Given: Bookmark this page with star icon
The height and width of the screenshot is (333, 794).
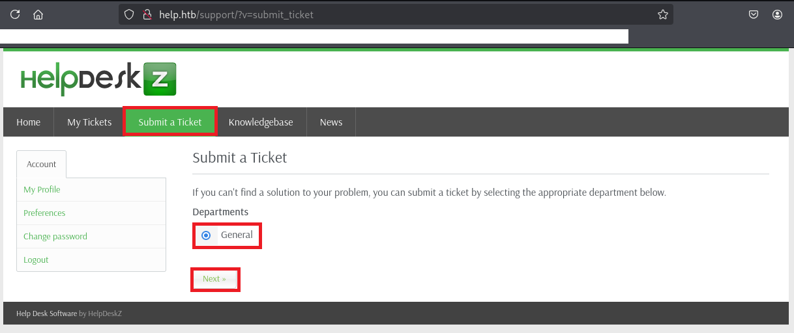Looking at the screenshot, I should click(x=663, y=14).
